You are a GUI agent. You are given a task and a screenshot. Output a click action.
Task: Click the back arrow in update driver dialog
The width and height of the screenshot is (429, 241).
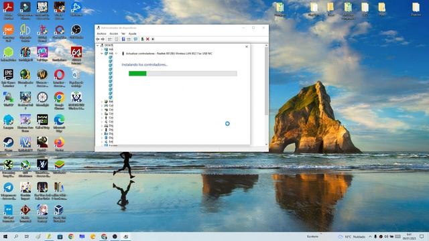(117, 54)
